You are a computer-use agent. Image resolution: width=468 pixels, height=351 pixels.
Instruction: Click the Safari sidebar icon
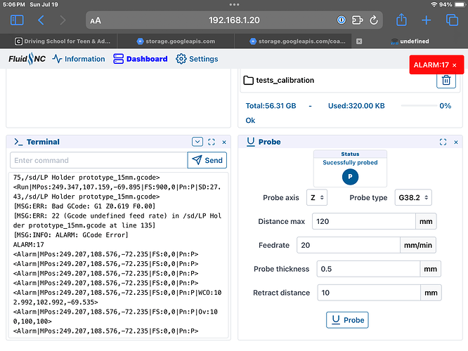tap(17, 20)
